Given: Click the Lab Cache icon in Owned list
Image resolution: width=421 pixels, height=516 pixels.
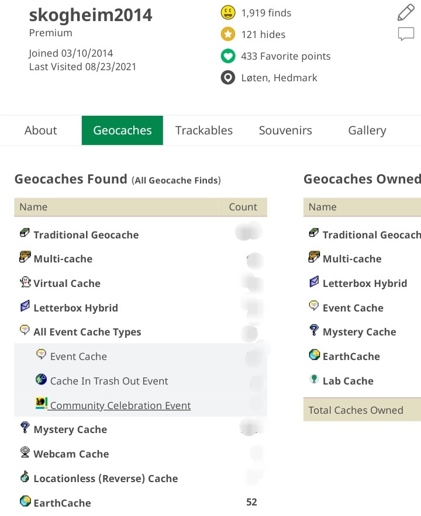Looking at the screenshot, I should pos(314,379).
